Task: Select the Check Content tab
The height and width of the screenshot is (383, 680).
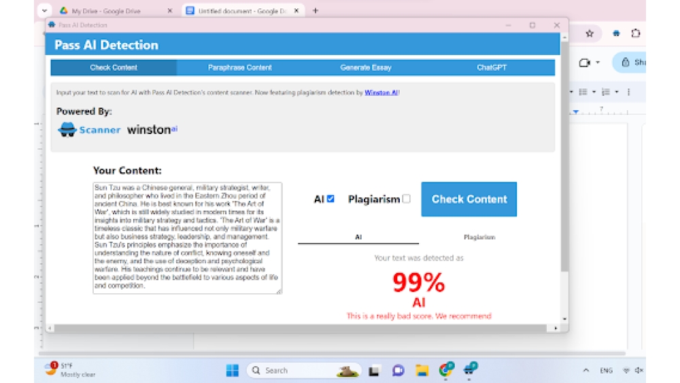Action: (x=114, y=67)
